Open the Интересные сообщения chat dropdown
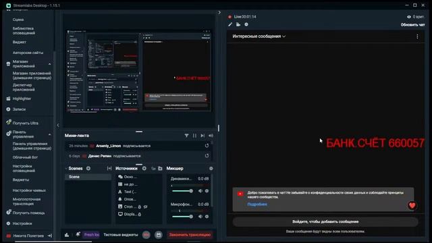Viewport: 432px width, 243px height. point(259,36)
